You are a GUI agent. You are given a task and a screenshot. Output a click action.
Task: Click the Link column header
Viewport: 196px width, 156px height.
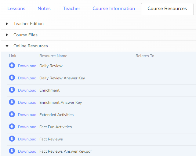(13, 56)
